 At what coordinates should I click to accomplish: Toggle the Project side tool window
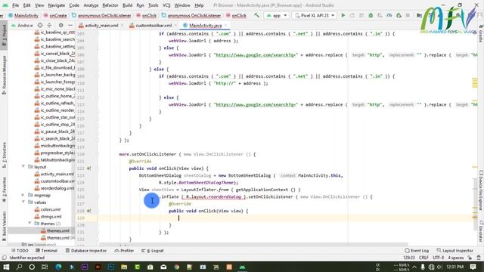pyautogui.click(x=4, y=36)
